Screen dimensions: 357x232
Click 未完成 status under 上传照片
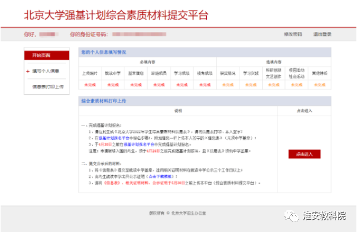(90, 85)
